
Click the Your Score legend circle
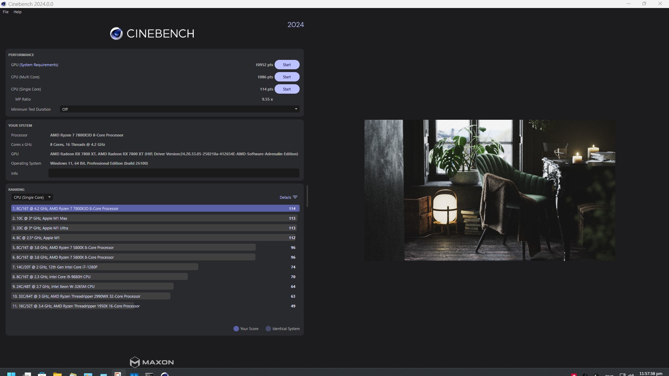tap(236, 329)
